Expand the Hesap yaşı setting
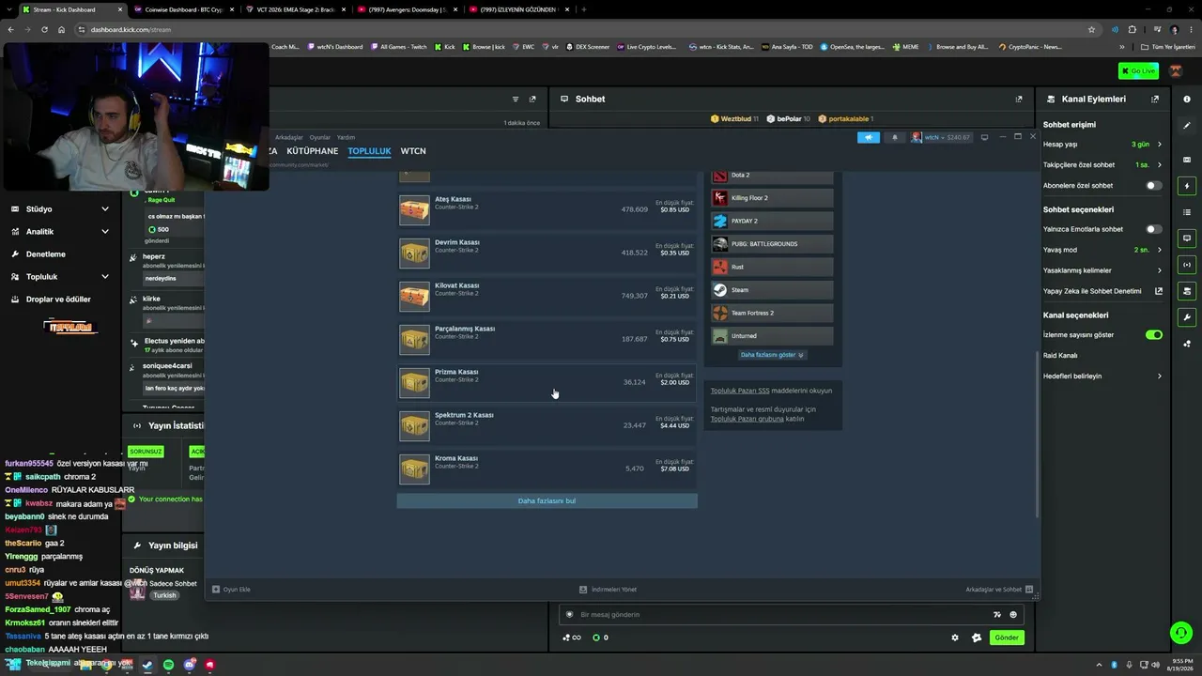Image resolution: width=1202 pixels, height=676 pixels. point(1102,145)
